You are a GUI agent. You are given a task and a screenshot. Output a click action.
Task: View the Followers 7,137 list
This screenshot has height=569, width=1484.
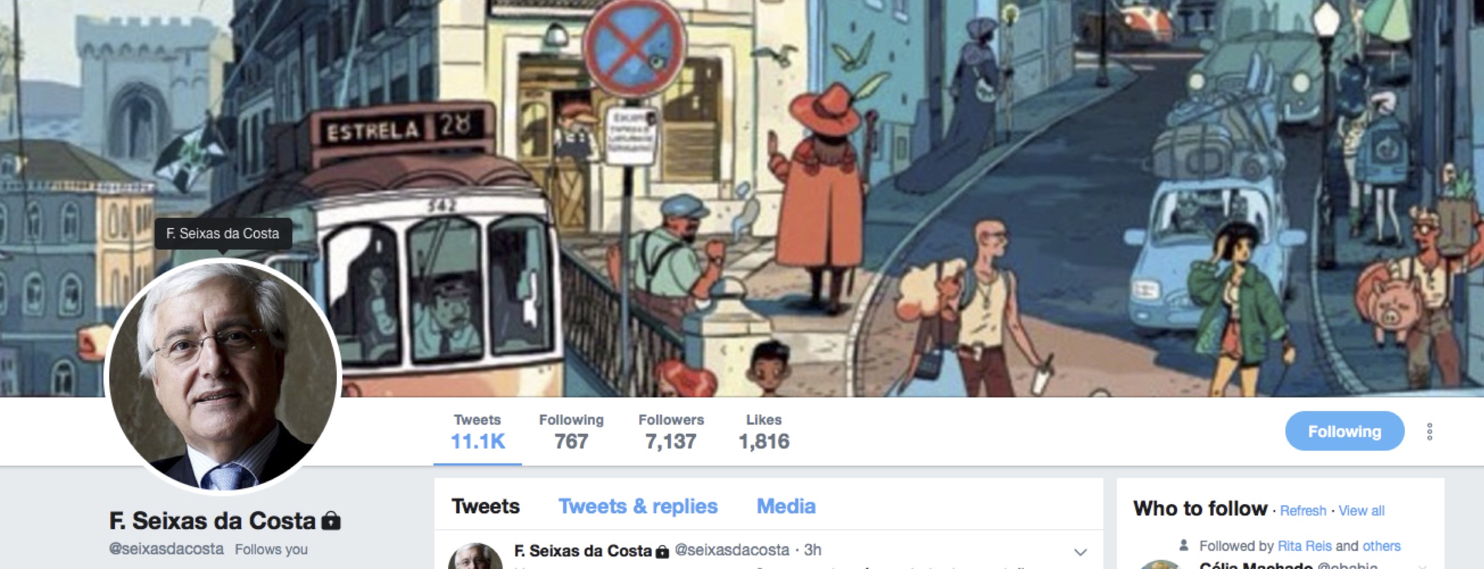[x=671, y=432]
